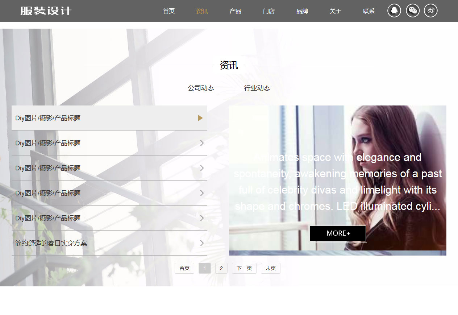
Task: Click the Weibo icon in header
Action: coord(430,11)
